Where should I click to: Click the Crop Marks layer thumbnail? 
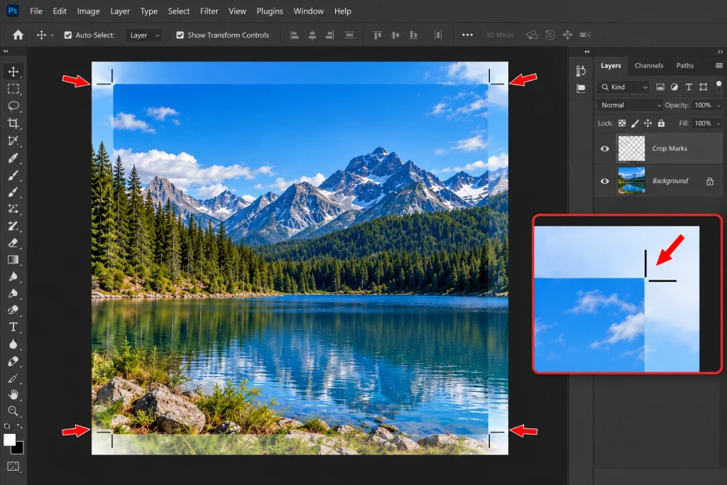tap(631, 148)
